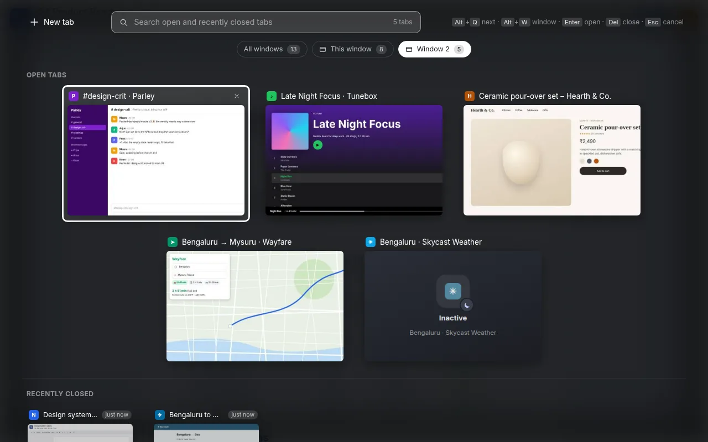Focus the search open and recently closed tabs field

pos(266,22)
